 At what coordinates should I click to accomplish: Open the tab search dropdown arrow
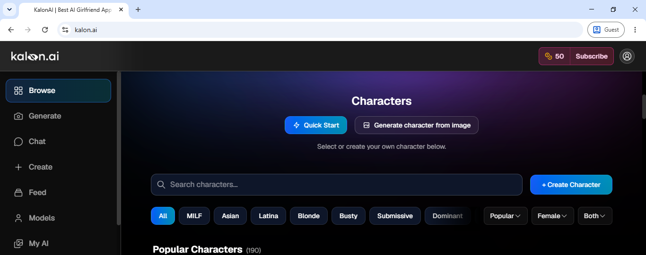[x=9, y=9]
